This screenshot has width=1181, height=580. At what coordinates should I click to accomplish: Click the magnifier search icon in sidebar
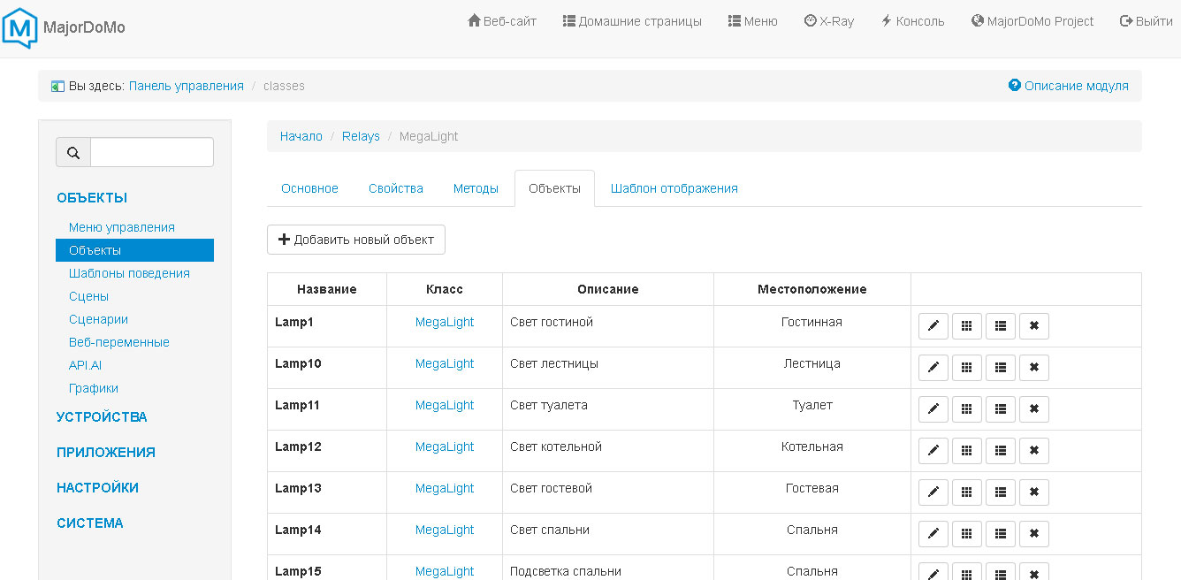(x=73, y=152)
